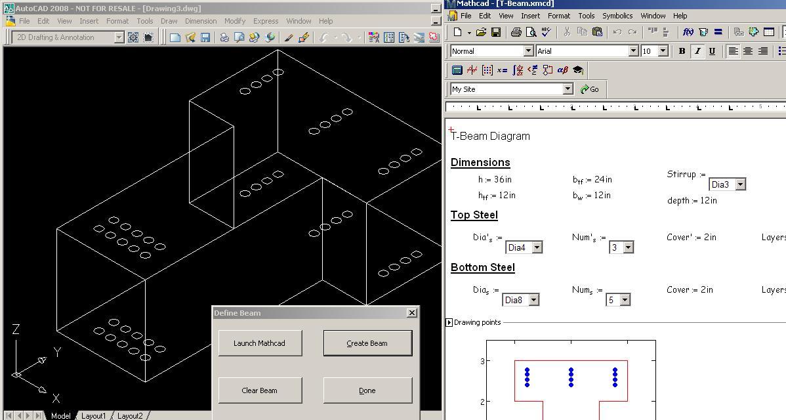The image size is (786, 420).
Task: Click AutoCAD Workspace Settings gear icon
Action: pyautogui.click(x=133, y=37)
